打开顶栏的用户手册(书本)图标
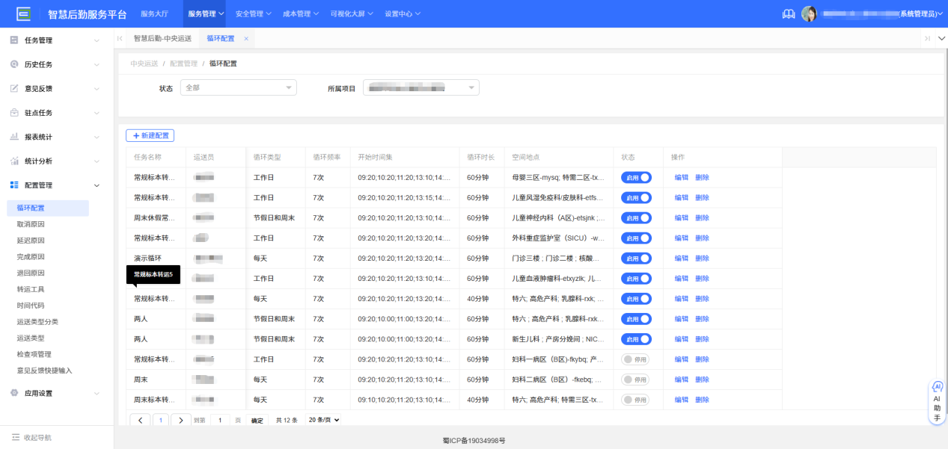Screen dimensions: 948x449 [788, 13]
